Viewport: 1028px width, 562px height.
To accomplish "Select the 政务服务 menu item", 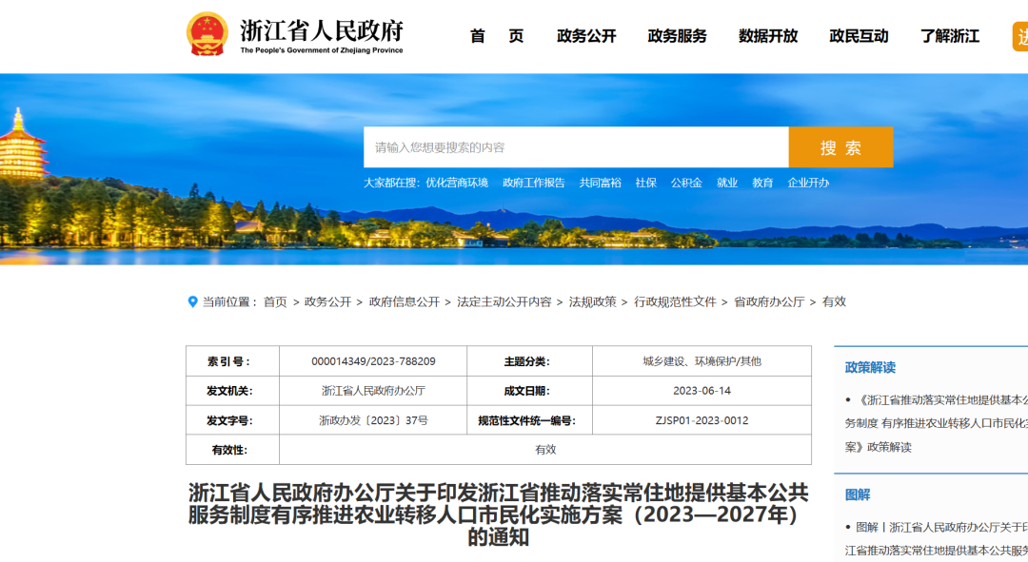I will click(678, 36).
